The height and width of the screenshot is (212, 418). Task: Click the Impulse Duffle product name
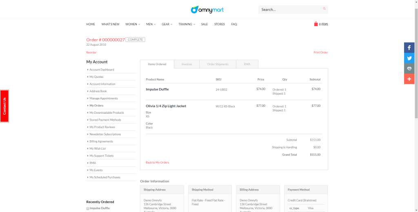[x=157, y=89]
